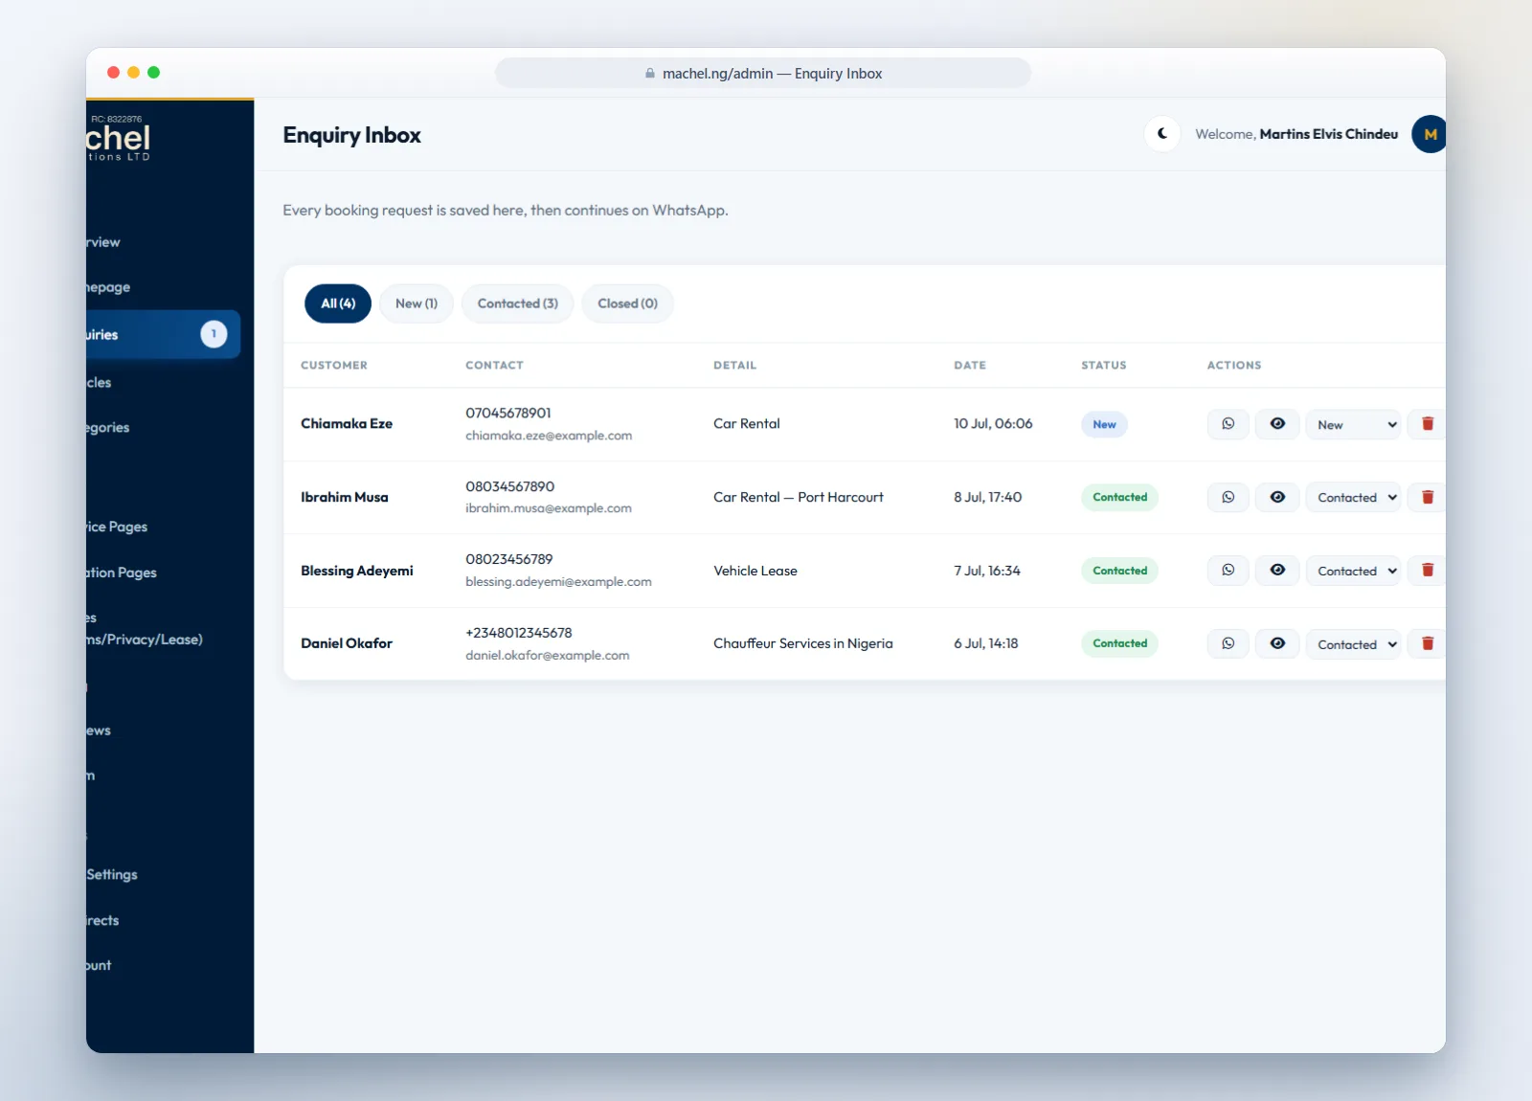
Task: Filter enquiries by Closed (0)
Action: pyautogui.click(x=628, y=303)
